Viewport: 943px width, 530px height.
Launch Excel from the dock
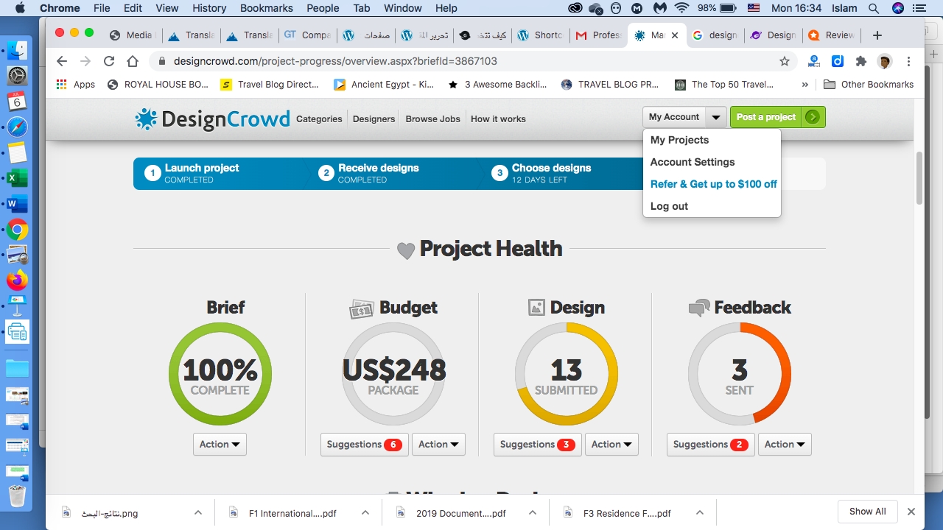17,178
